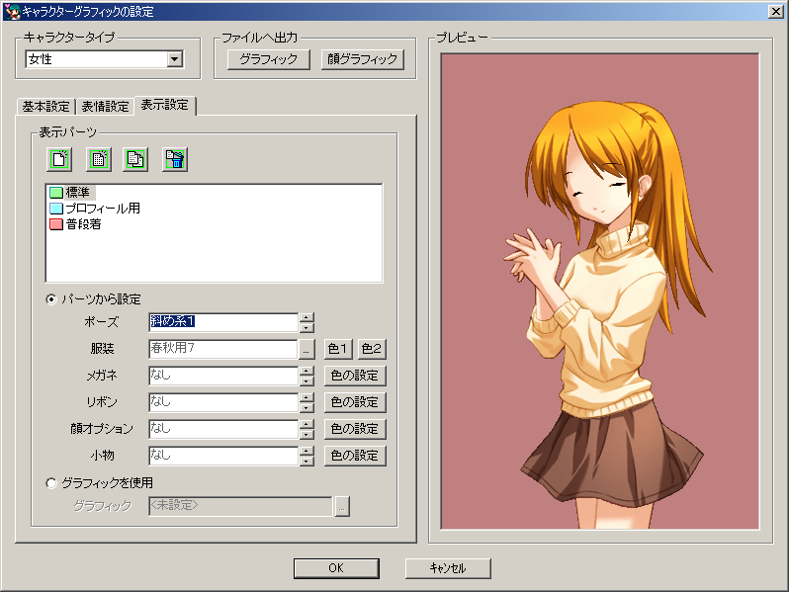Click the 顔オプション stepper up arrow
789x592 pixels.
pyautogui.click(x=307, y=425)
